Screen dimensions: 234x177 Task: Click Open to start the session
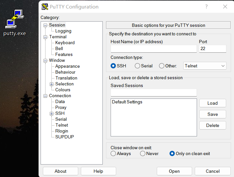click(174, 171)
